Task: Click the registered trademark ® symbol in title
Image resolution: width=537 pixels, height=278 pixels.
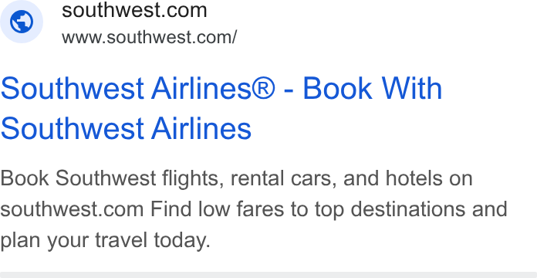Action: (x=264, y=89)
